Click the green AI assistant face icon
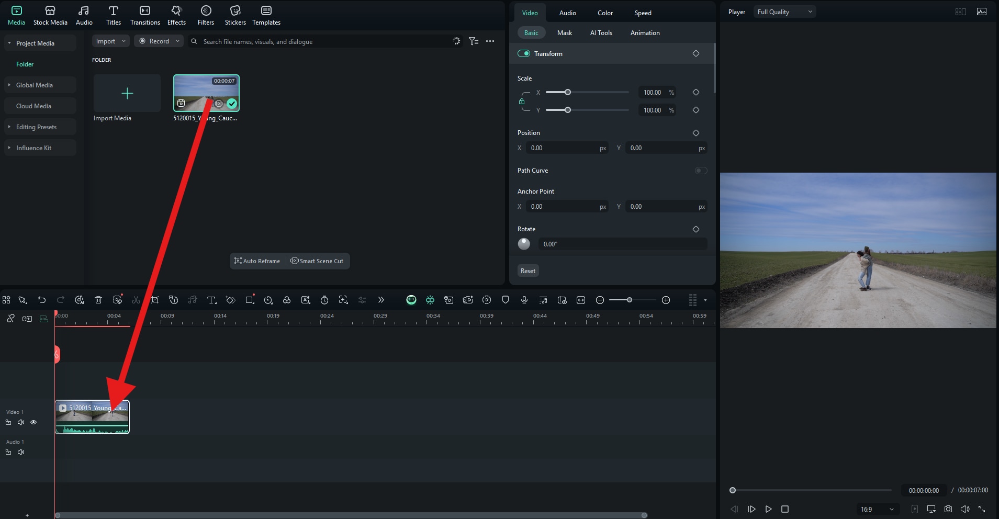This screenshot has width=999, height=519. click(411, 300)
